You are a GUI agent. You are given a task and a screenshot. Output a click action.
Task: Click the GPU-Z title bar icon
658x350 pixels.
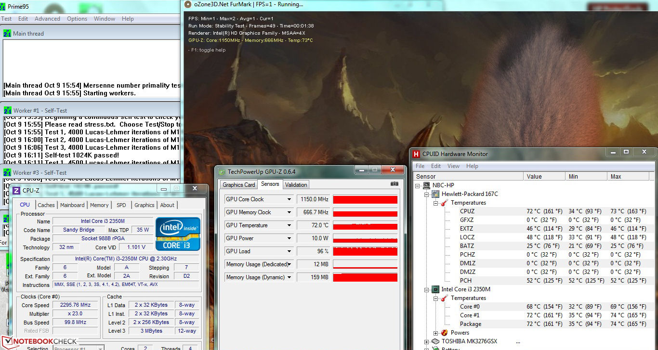pos(222,171)
